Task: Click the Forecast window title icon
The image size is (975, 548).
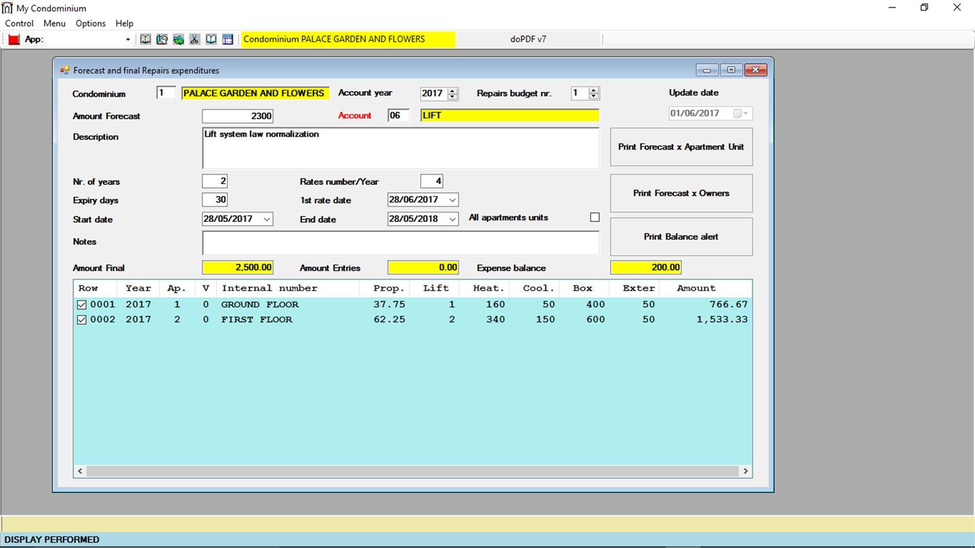Action: click(x=65, y=70)
